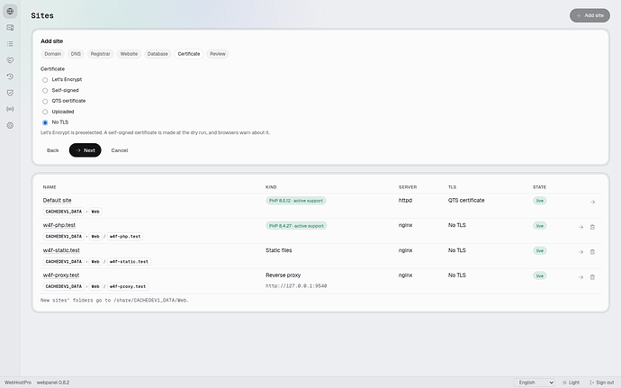This screenshot has width=621, height=388.
Task: Open the settings gear icon in sidebar
Action: [x=10, y=125]
